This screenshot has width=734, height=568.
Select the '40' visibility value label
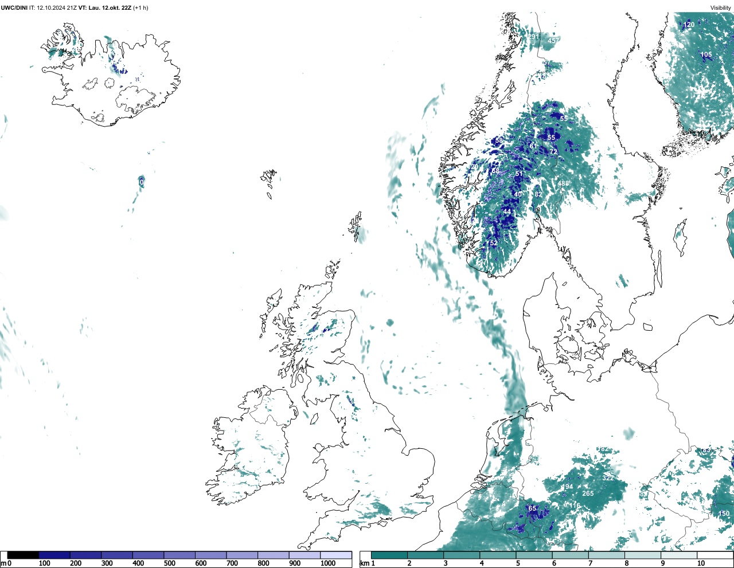pyautogui.click(x=518, y=194)
